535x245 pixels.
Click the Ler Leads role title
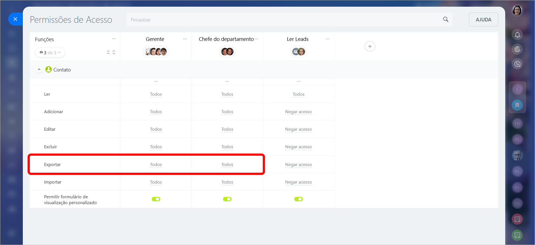click(x=298, y=39)
